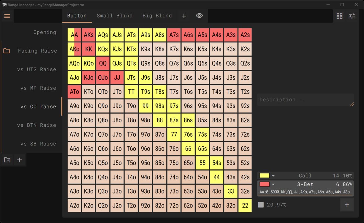The width and height of the screenshot is (364, 223).
Task: Click the yellow Call color swatch
Action: (x=264, y=175)
